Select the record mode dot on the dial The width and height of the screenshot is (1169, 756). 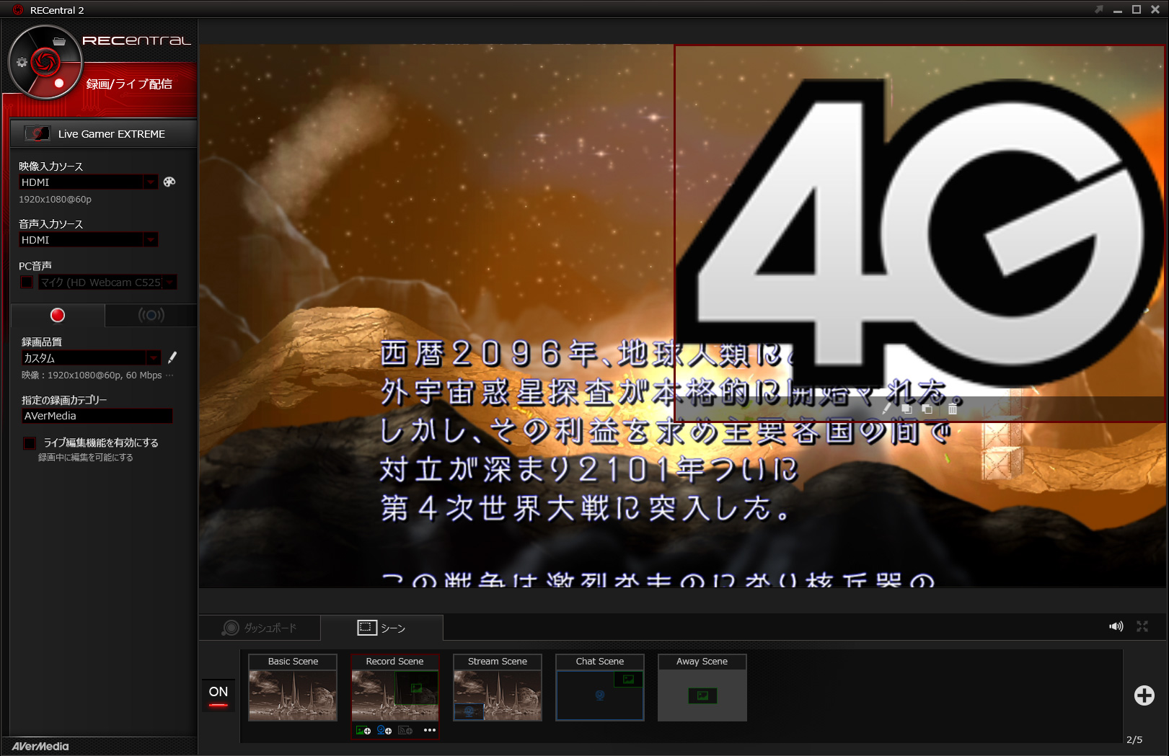coord(59,83)
